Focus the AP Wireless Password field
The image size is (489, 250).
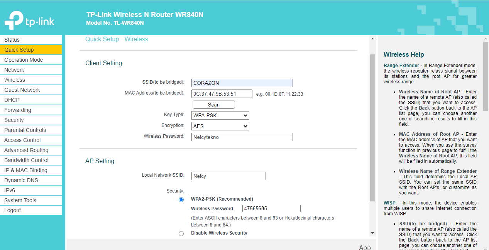(271, 209)
